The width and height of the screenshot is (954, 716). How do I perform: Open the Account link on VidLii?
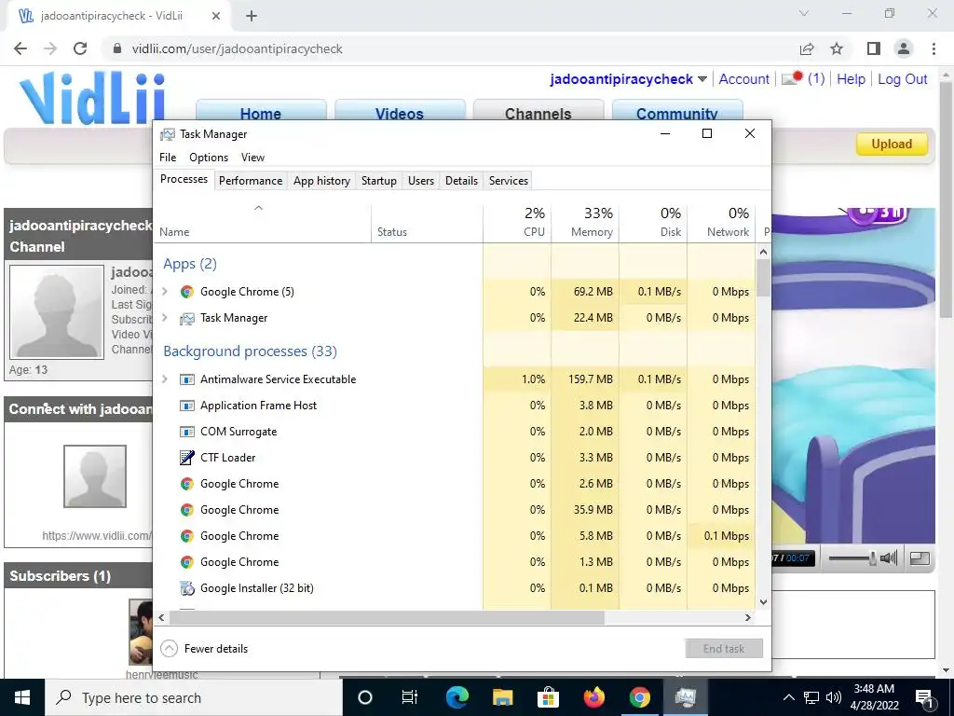(744, 79)
